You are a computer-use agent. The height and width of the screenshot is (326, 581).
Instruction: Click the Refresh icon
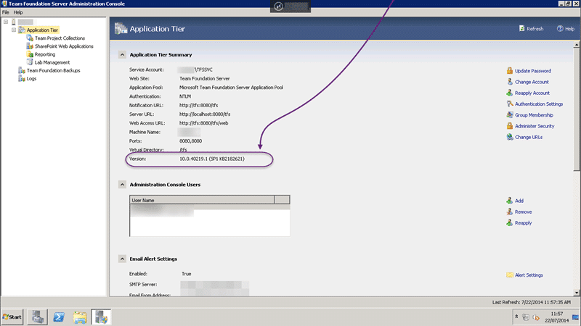point(521,28)
